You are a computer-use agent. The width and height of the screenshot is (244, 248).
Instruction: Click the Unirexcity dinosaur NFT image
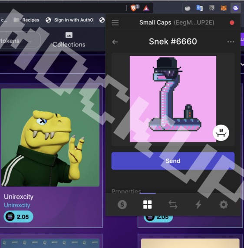pos(50,137)
